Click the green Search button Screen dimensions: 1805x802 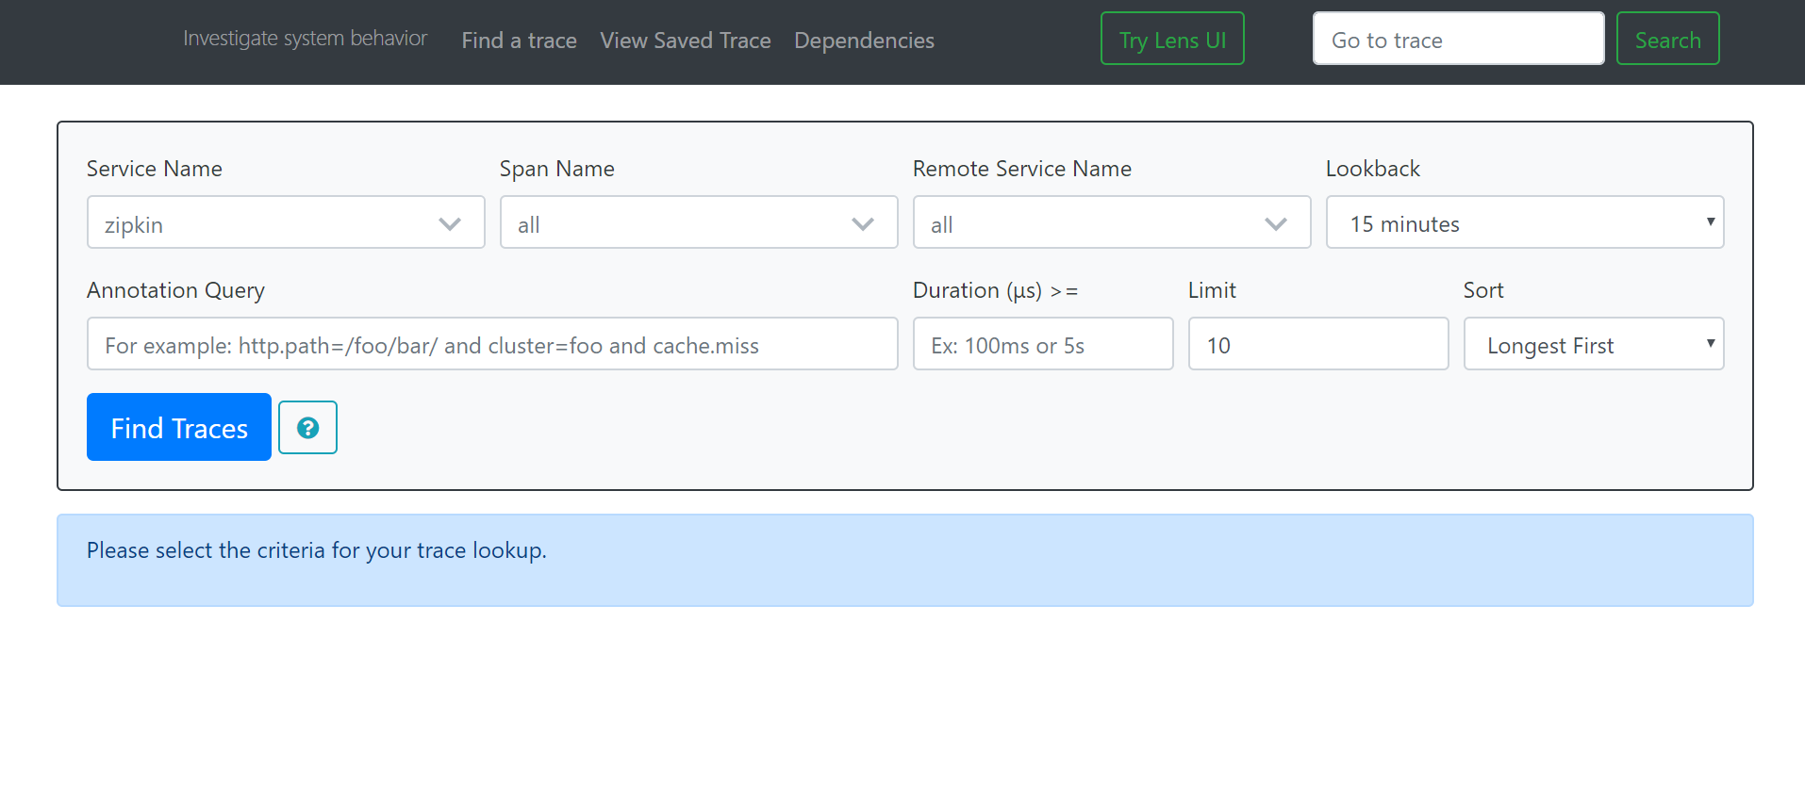click(x=1667, y=40)
